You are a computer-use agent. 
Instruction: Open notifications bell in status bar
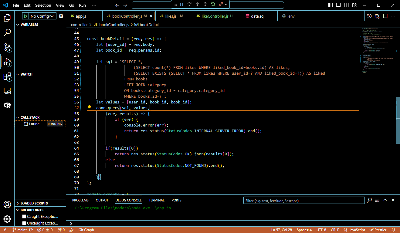(x=393, y=230)
